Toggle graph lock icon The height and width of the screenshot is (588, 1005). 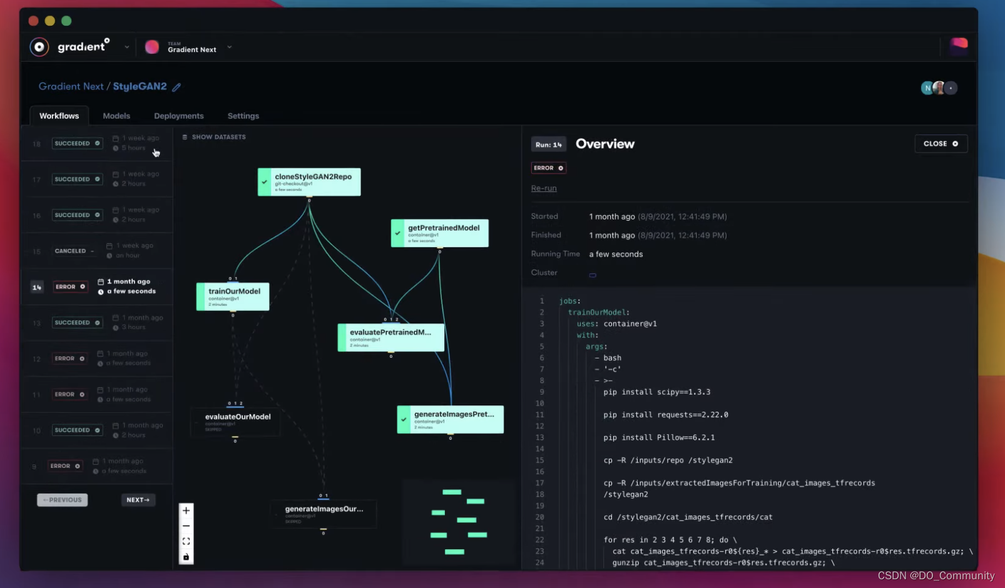tap(186, 557)
